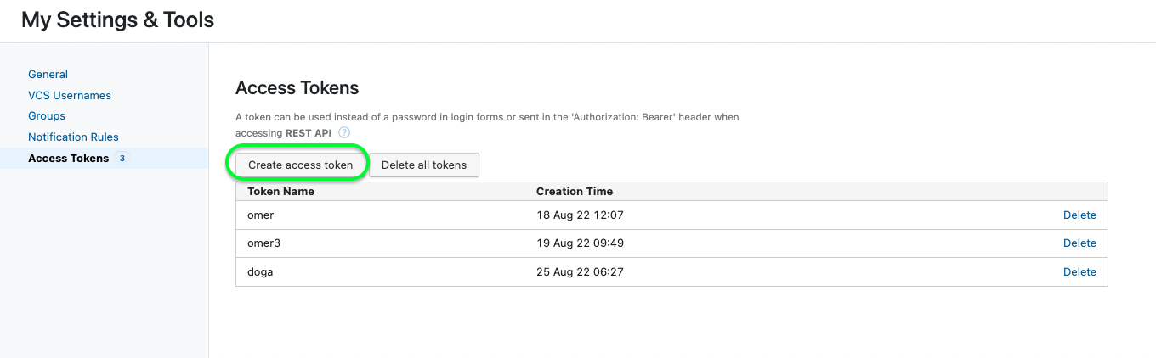
Task: Select the doga token name cell
Action: pos(260,272)
